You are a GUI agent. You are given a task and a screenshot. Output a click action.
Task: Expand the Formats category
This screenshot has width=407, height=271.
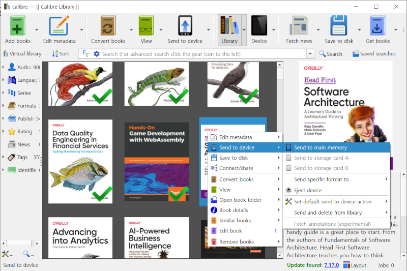3,106
